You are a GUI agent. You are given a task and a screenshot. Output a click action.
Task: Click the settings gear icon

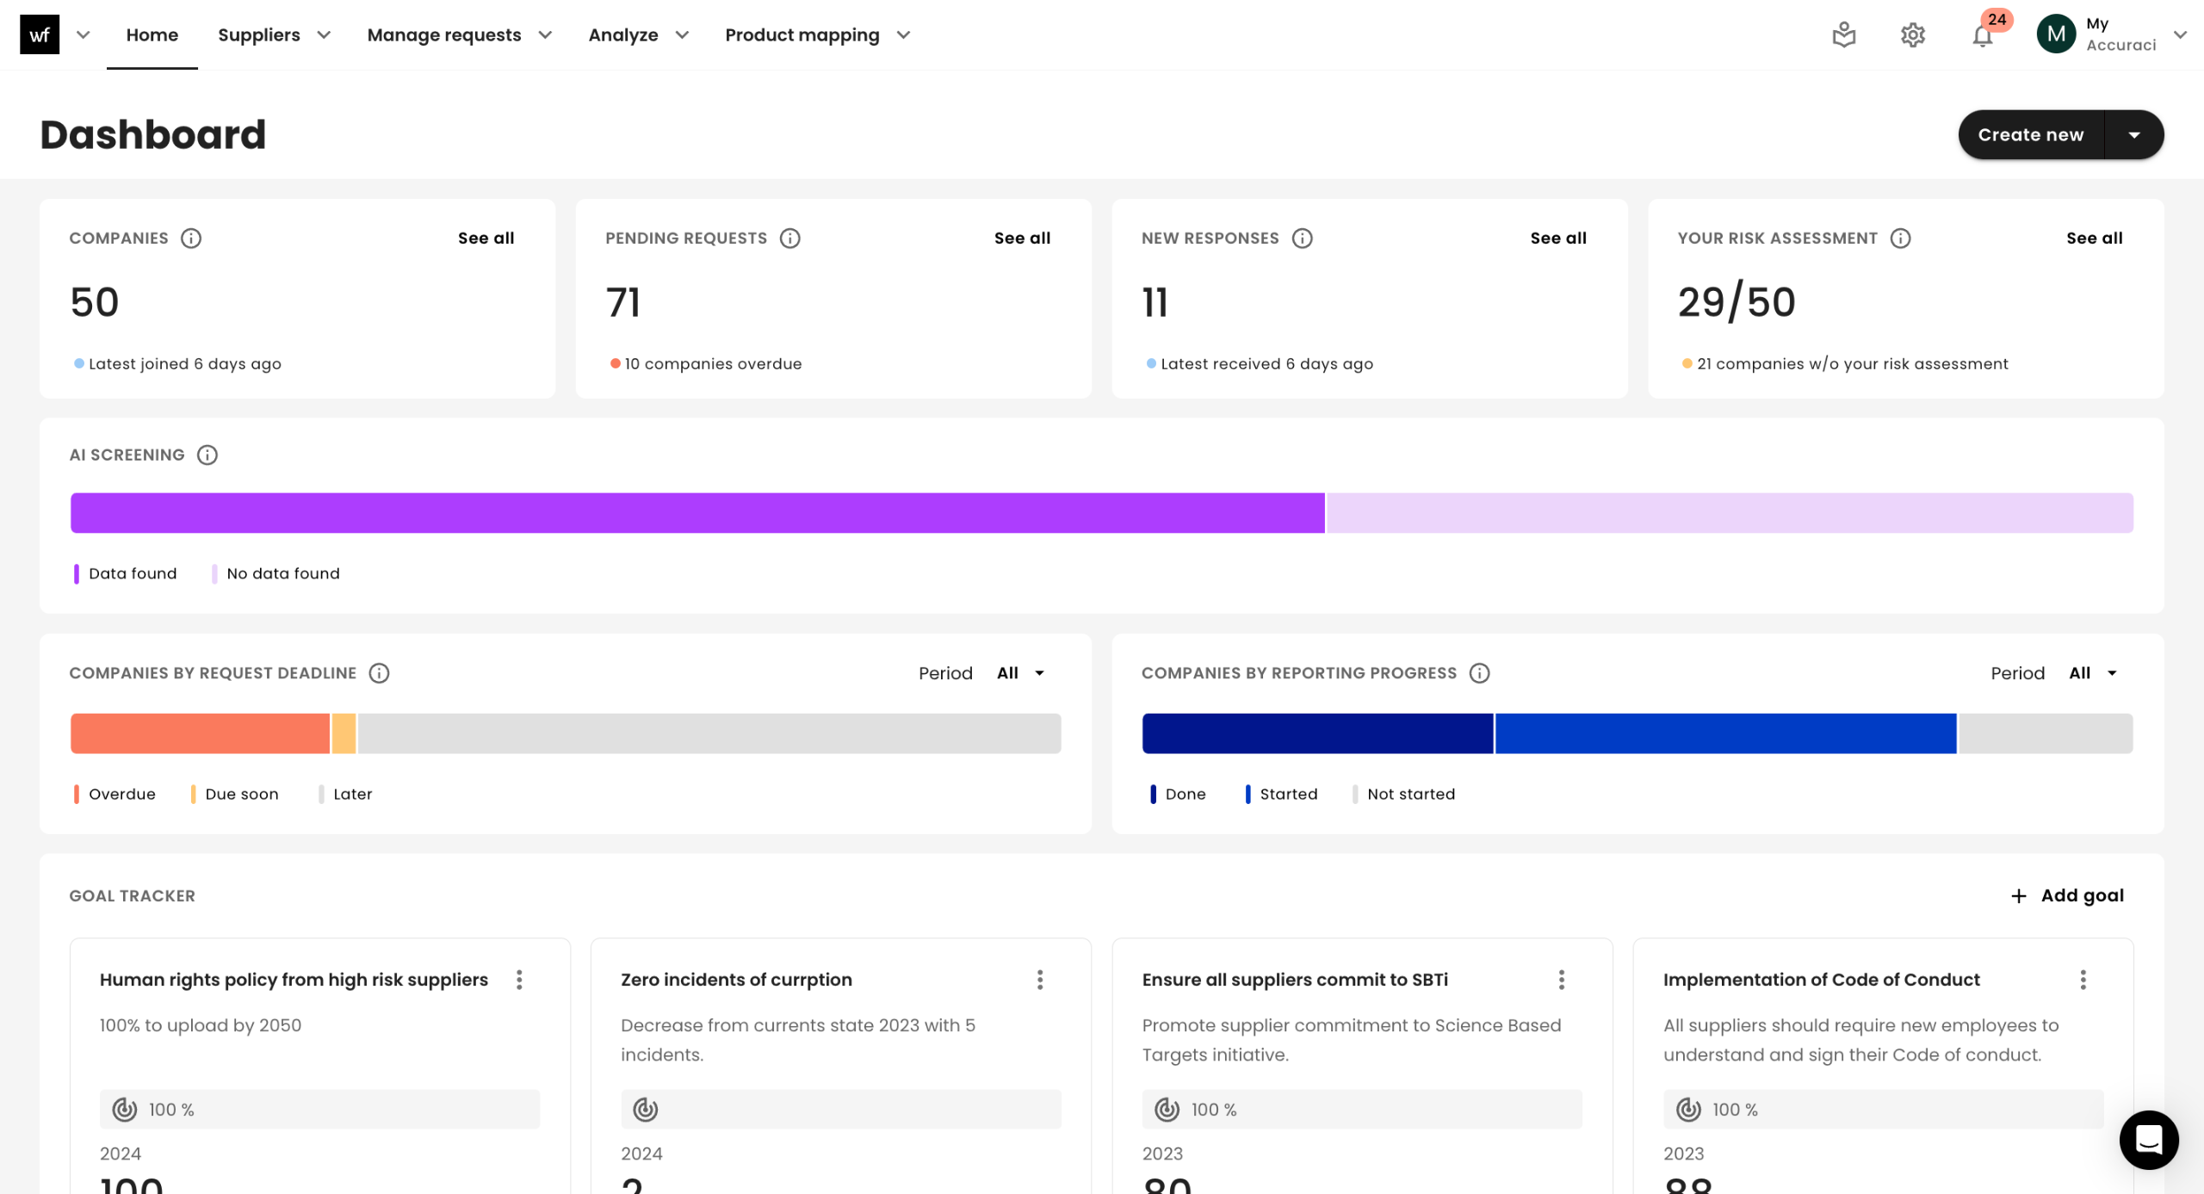coord(1913,35)
